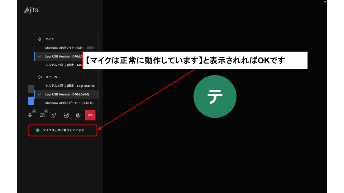The image size is (344, 193).
Task: Click the Jitsi logo
Action: click(32, 10)
